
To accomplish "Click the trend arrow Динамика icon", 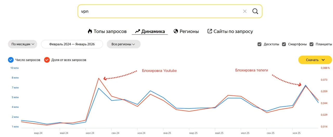I will pyautogui.click(x=138, y=31).
